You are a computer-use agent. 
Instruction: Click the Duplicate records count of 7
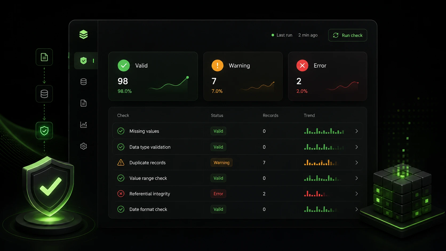click(264, 162)
